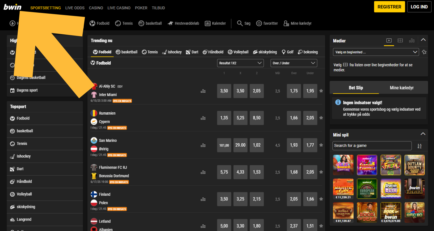This screenshot has height=231, width=434.
Task: Launch the European Roulette Pro mini game
Action: pyautogui.click(x=367, y=189)
